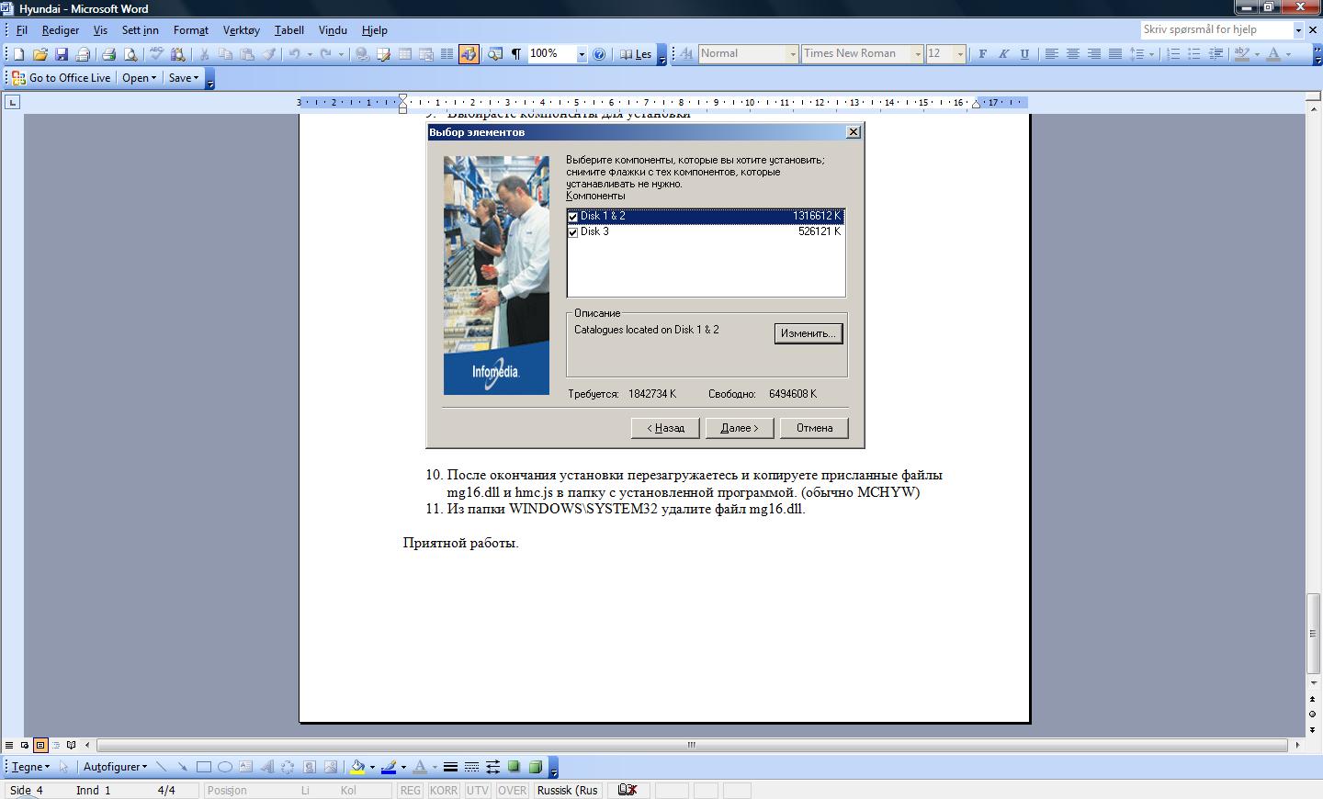1323x799 pixels.
Task: Open the Line Color brush swatch
Action: [389, 767]
